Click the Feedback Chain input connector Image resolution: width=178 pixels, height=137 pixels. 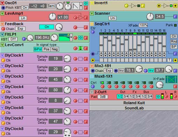click(3, 29)
